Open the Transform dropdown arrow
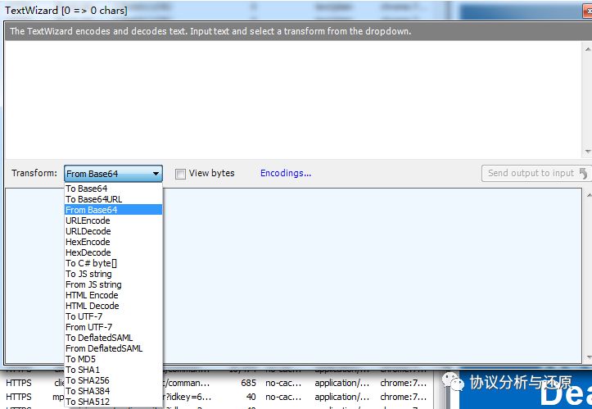592x409 pixels. [x=156, y=174]
